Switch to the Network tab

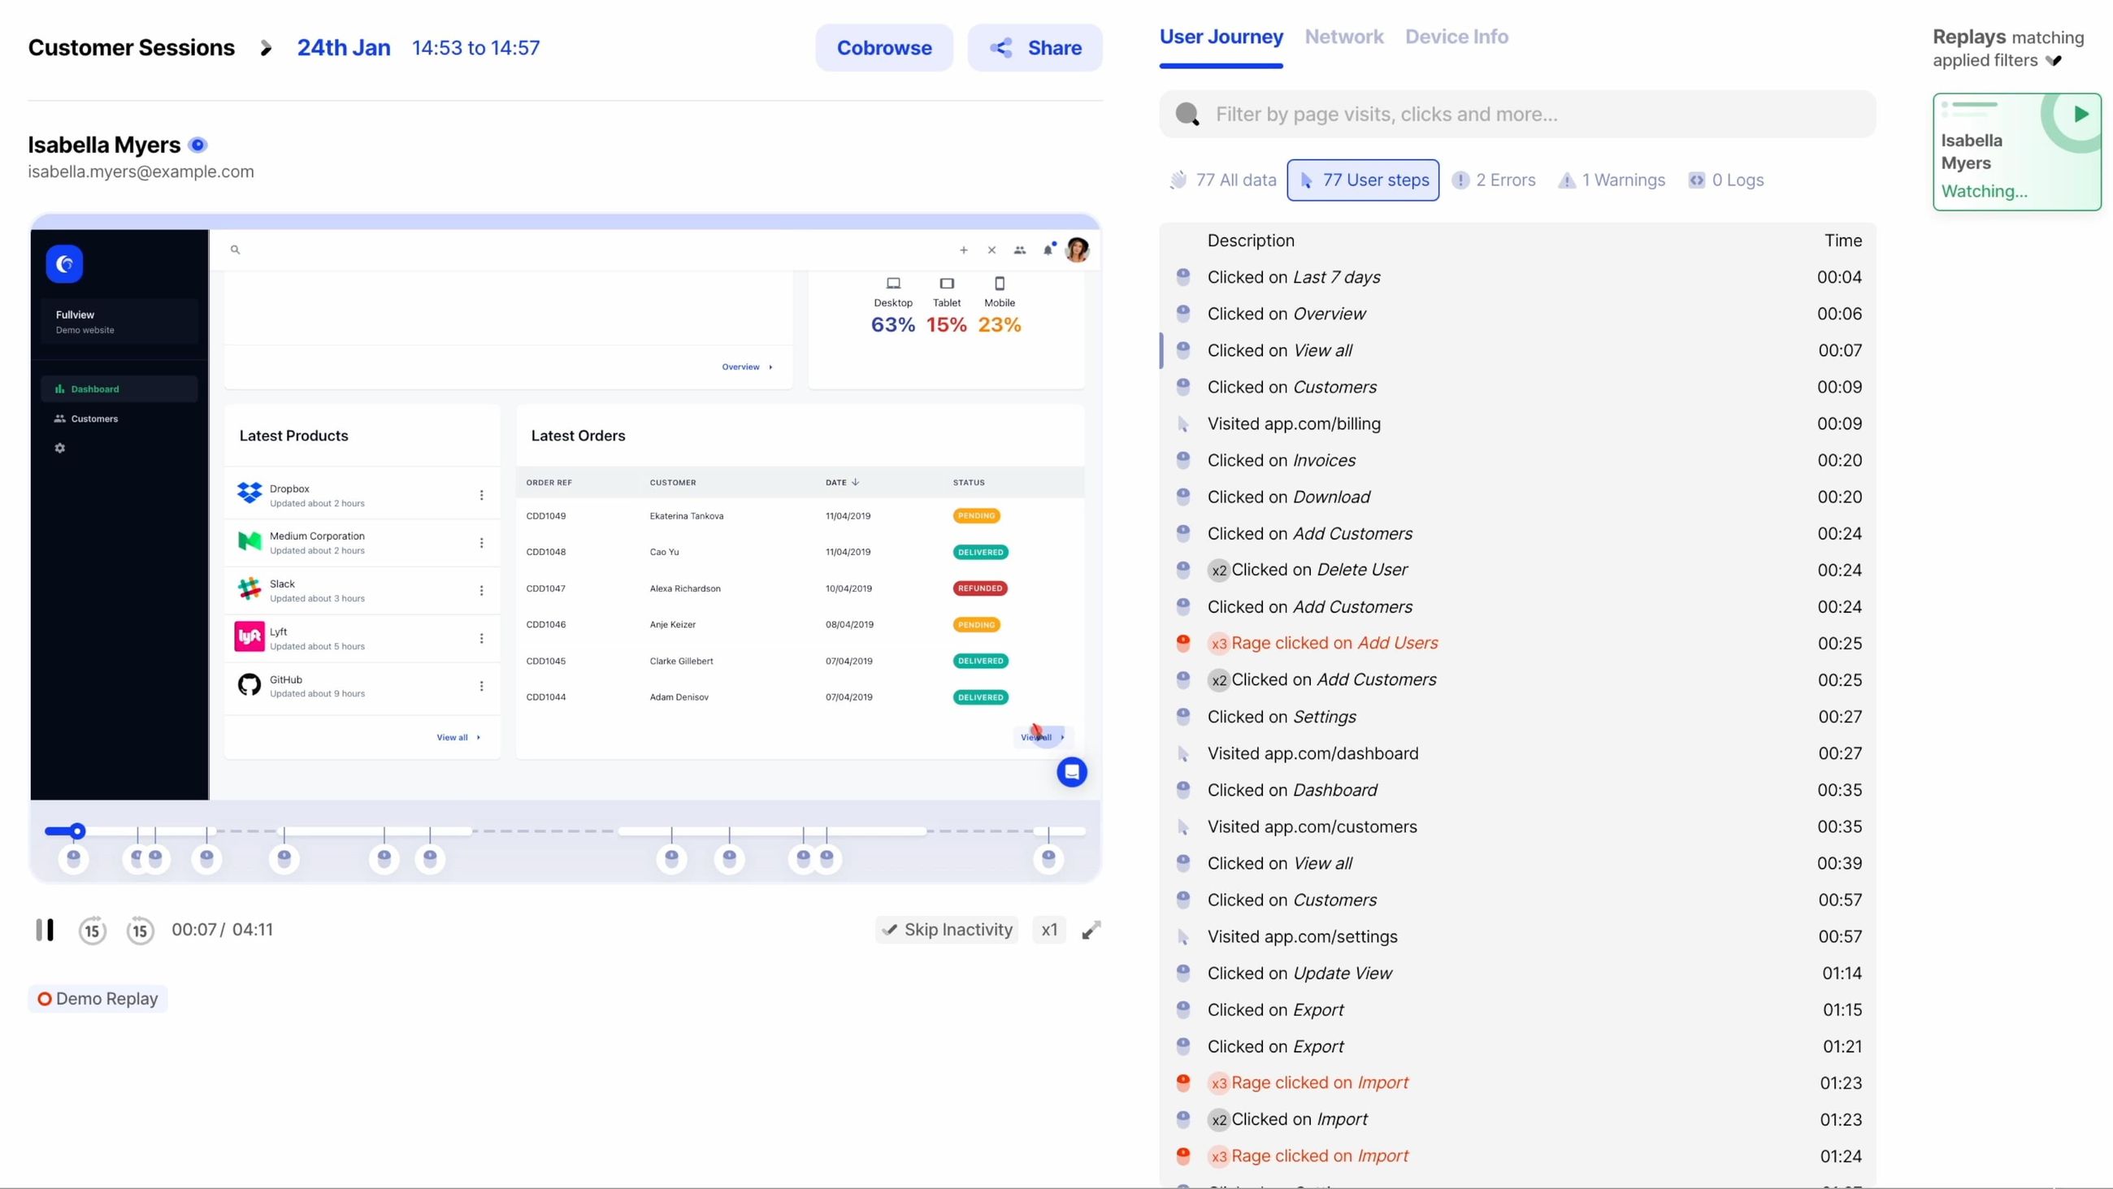coord(1343,36)
